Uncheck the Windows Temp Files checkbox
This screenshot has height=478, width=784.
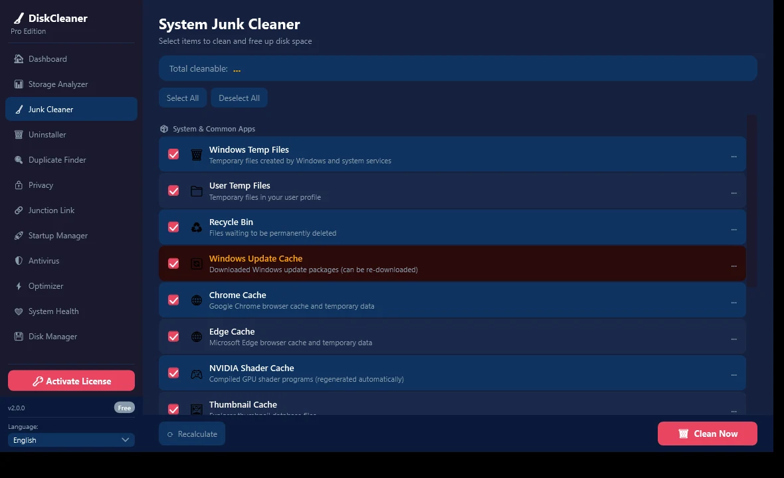point(173,154)
